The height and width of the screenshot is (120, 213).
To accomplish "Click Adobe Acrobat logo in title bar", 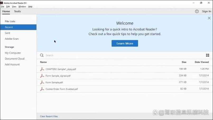I will click(x=2, y=3).
